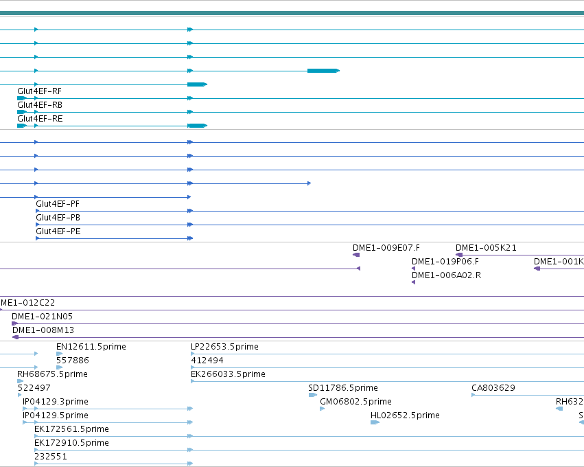Click the DME1-009E07.F clone label
Image resolution: width=584 pixels, height=467 pixels.
pyautogui.click(x=386, y=248)
